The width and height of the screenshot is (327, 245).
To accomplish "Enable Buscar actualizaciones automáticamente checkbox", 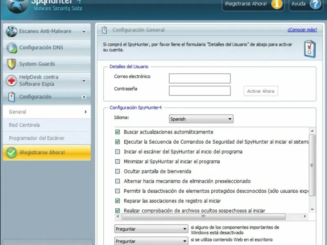I will (118, 132).
